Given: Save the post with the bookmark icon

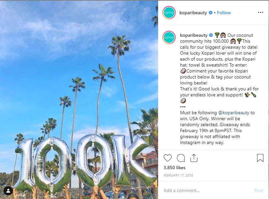Looking at the screenshot, I should point(260,158).
